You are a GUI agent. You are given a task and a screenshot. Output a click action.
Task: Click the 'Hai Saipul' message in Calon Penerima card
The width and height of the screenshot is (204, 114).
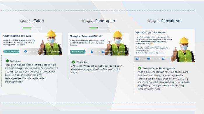(19, 42)
